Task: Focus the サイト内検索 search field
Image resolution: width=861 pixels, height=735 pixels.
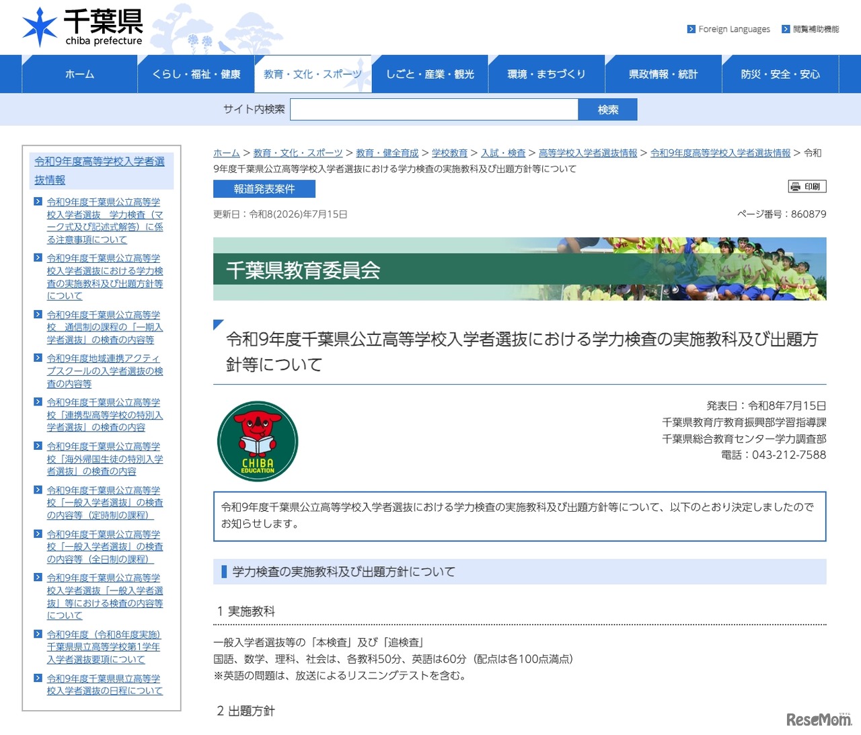Action: pos(434,110)
